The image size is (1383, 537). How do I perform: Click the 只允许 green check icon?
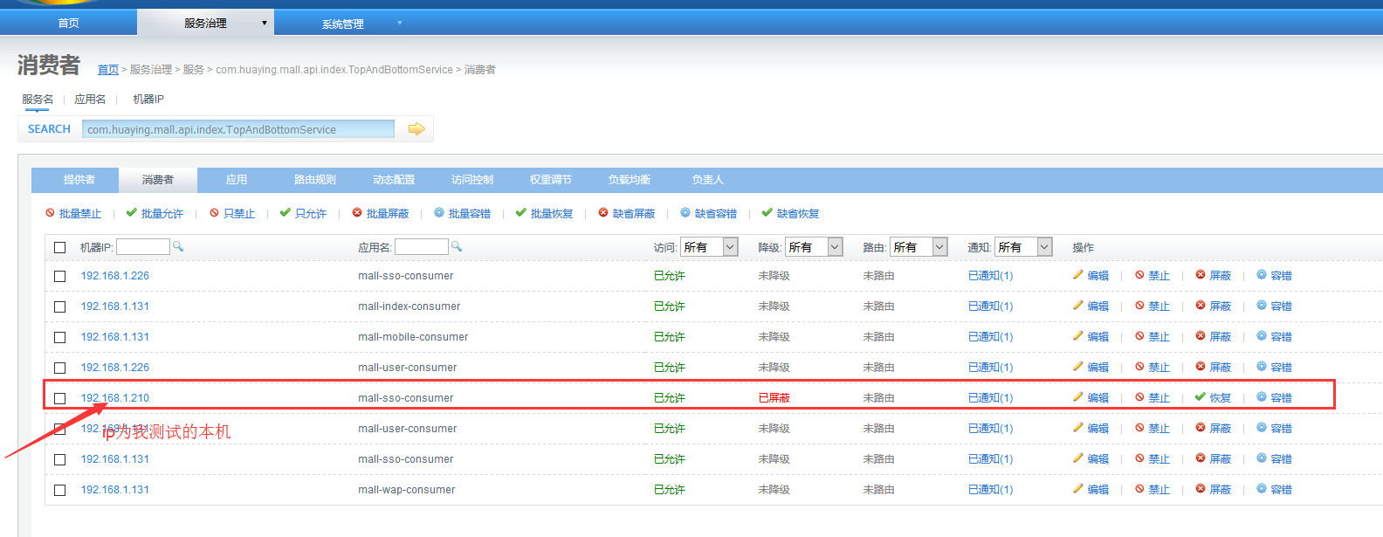pos(285,213)
